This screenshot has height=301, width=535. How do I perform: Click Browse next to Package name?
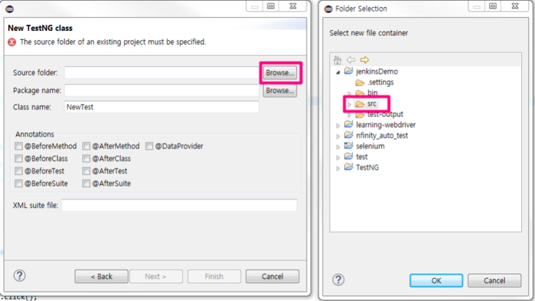tap(280, 90)
